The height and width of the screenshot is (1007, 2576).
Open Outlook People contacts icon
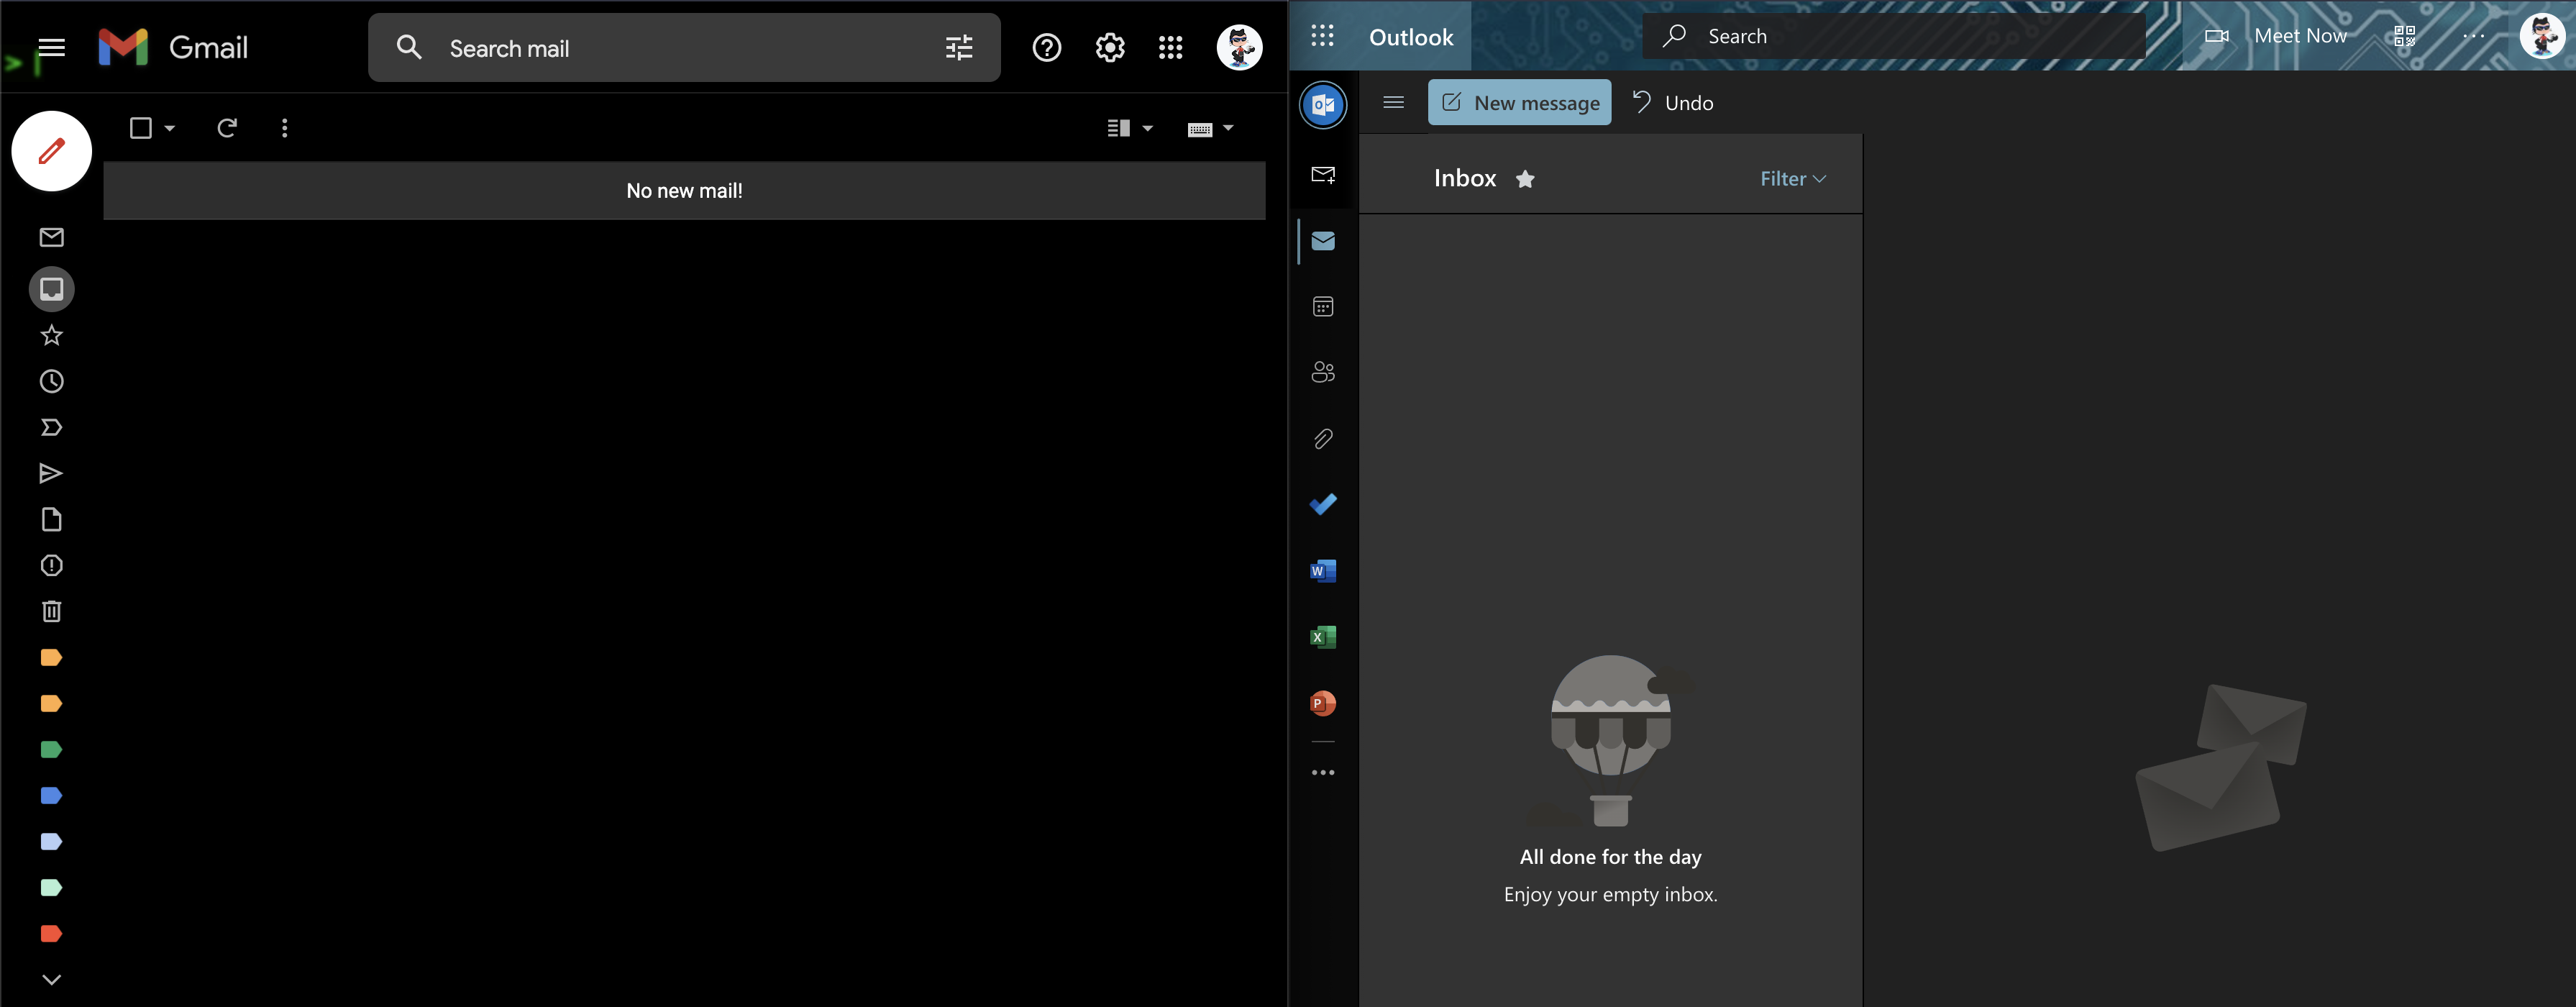(1322, 373)
